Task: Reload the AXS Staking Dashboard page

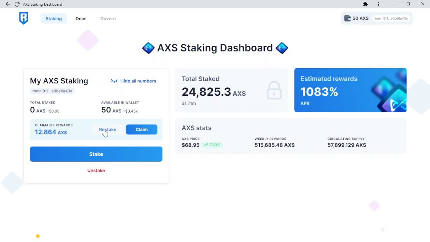Action: coord(17,4)
